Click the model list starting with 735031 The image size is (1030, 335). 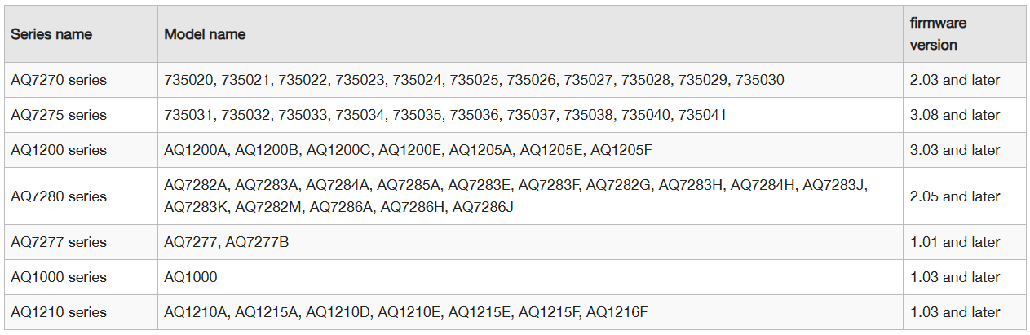[445, 115]
